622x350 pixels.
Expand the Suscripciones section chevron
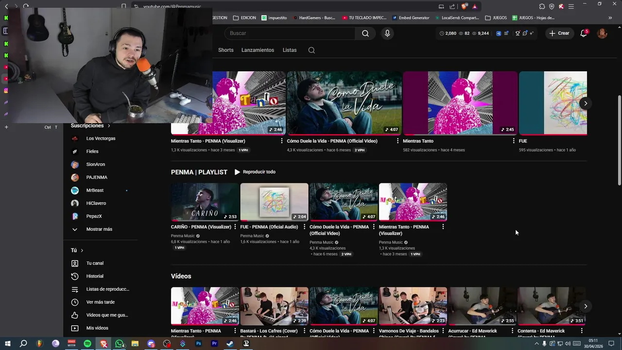pyautogui.click(x=109, y=126)
